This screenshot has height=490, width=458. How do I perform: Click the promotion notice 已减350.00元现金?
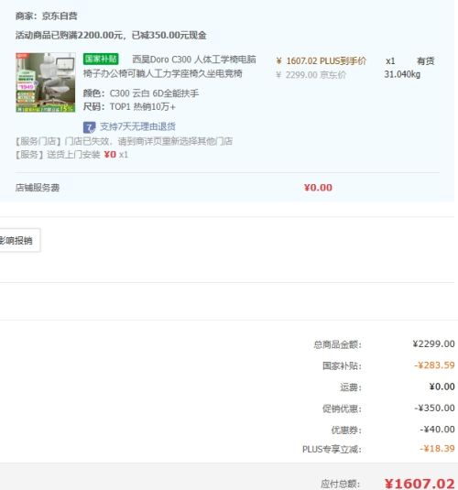point(169,35)
